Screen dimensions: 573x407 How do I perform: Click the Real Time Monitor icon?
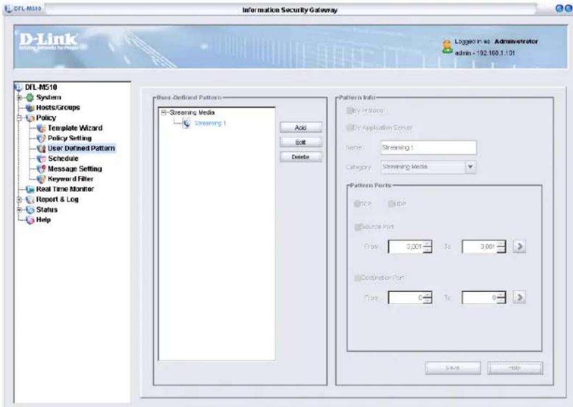pos(30,189)
